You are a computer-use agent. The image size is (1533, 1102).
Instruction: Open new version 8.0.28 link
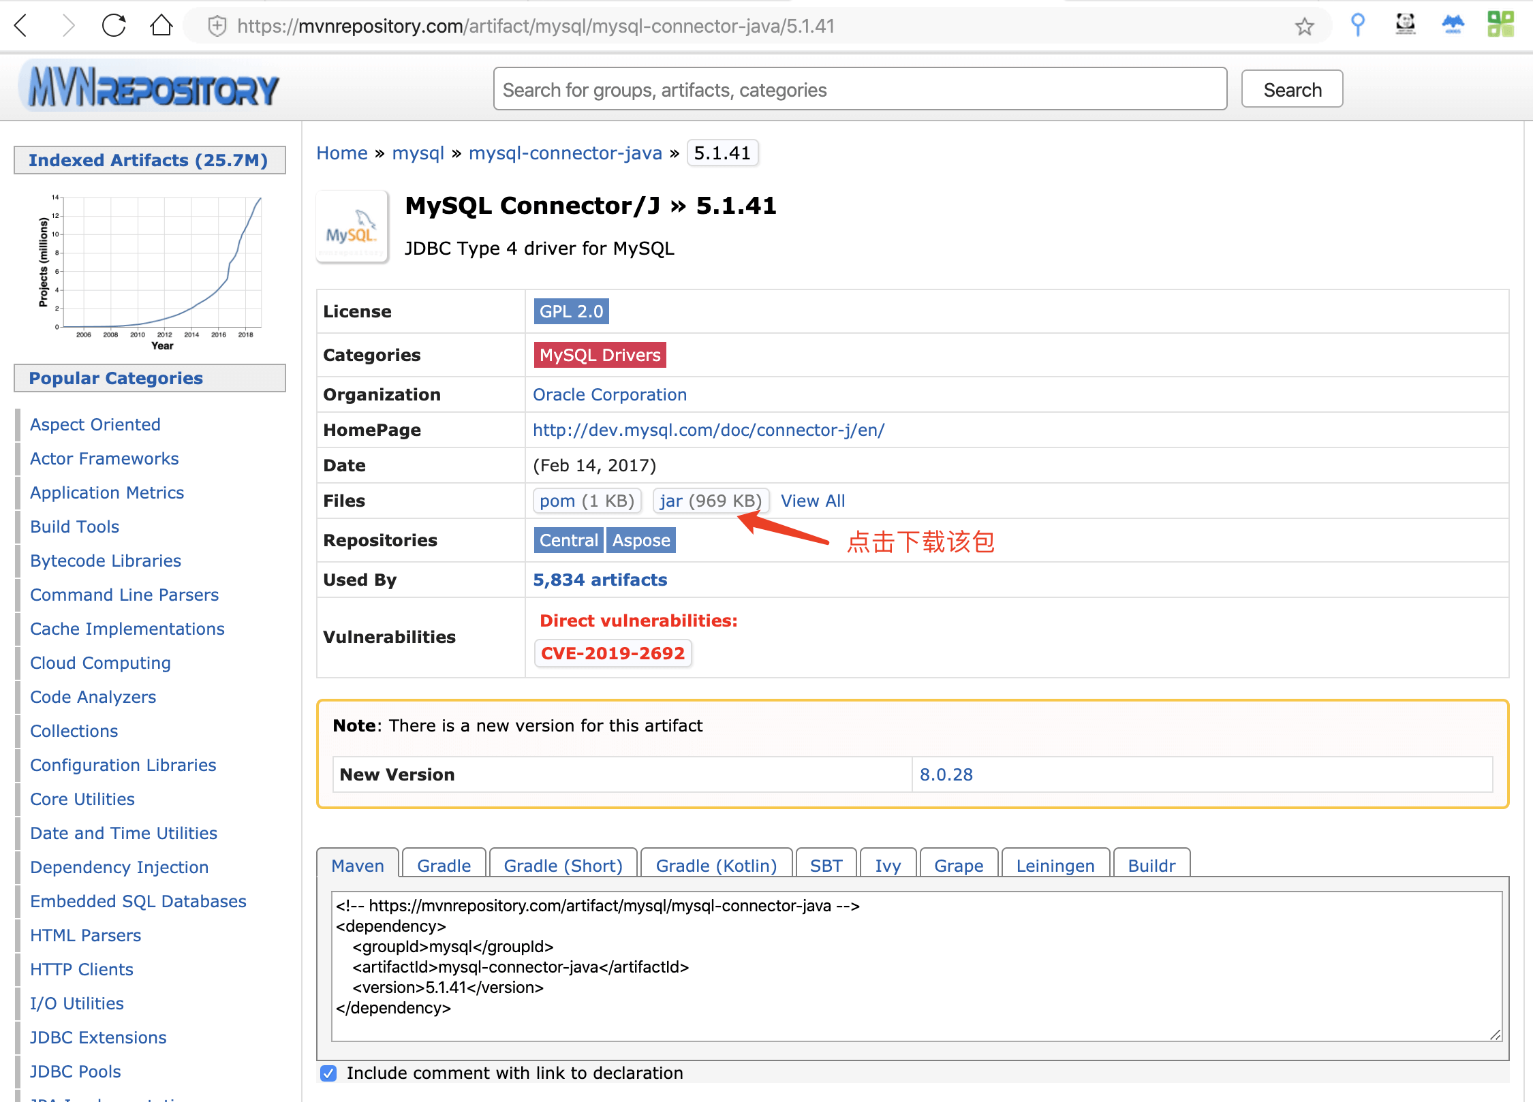point(946,774)
